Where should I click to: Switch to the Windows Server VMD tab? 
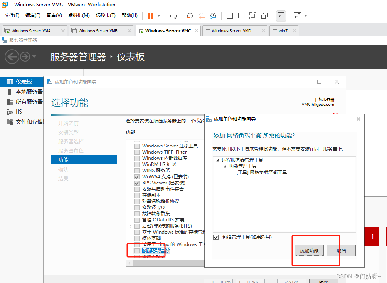[x=231, y=31]
